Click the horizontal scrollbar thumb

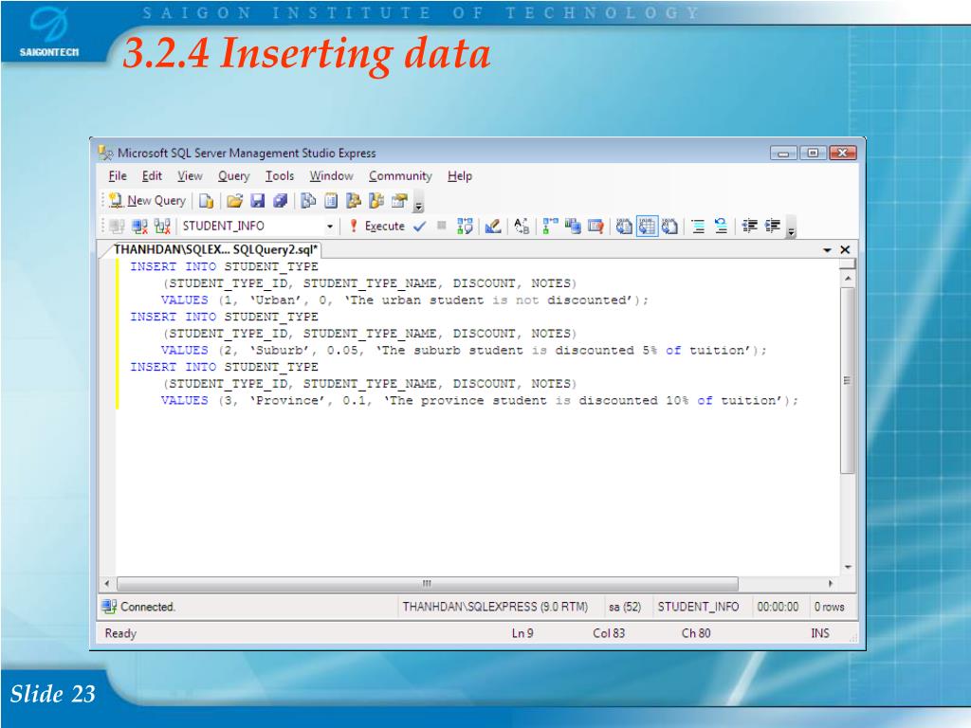[428, 583]
